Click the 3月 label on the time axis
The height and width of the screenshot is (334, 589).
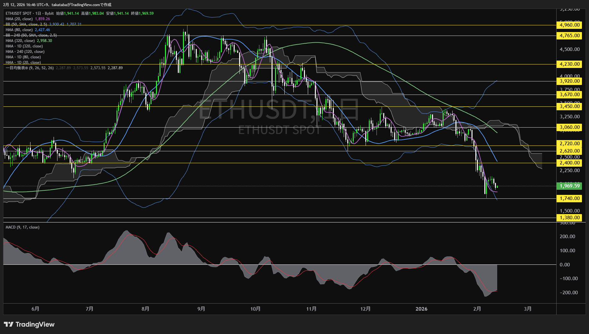coord(527,309)
